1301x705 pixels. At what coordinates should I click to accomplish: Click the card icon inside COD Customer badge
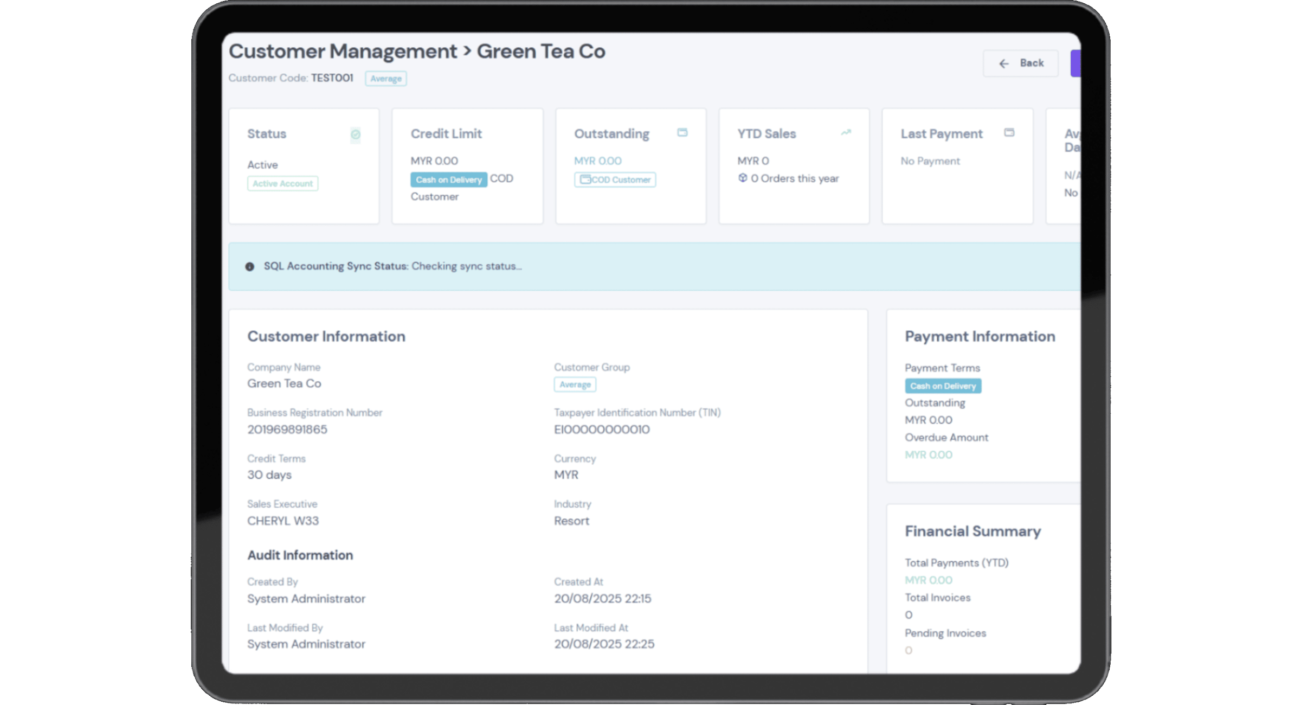coord(585,180)
